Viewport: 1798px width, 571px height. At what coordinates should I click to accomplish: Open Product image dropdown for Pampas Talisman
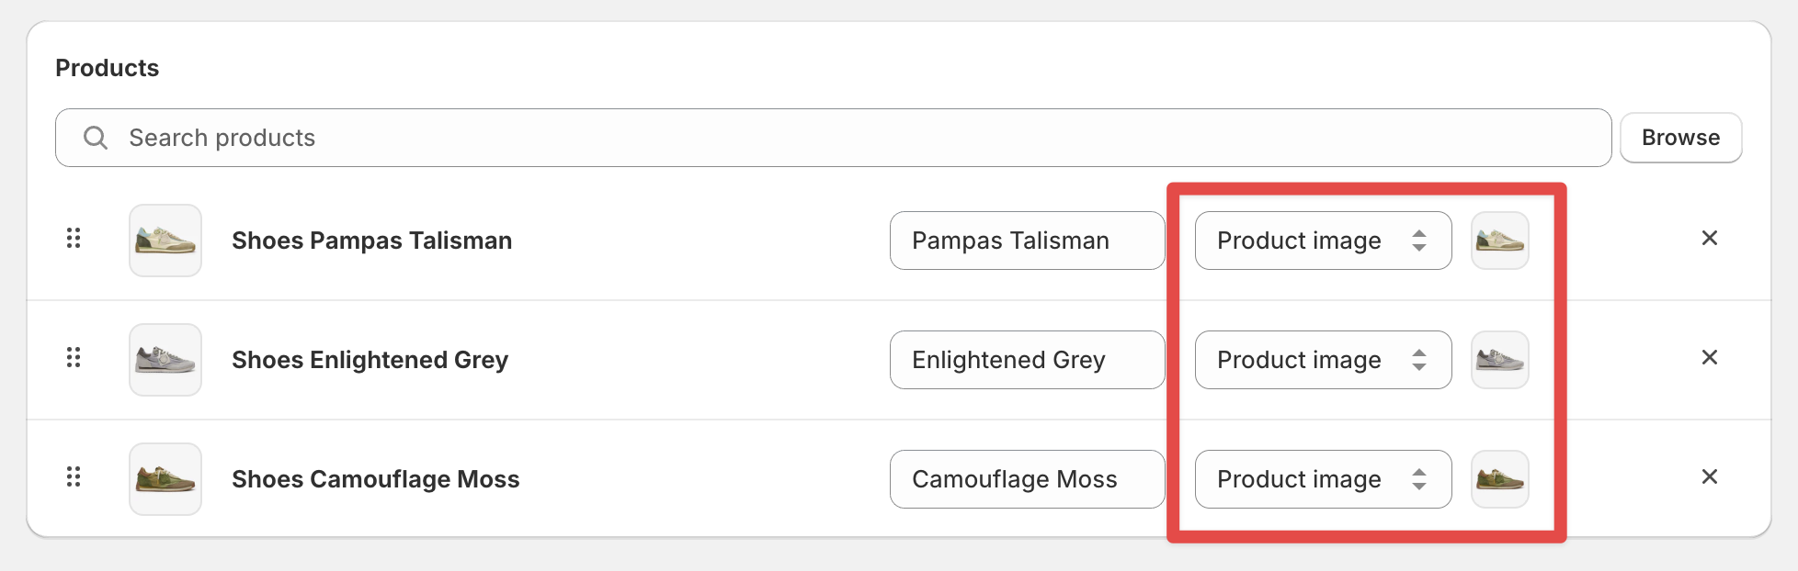1323,241
